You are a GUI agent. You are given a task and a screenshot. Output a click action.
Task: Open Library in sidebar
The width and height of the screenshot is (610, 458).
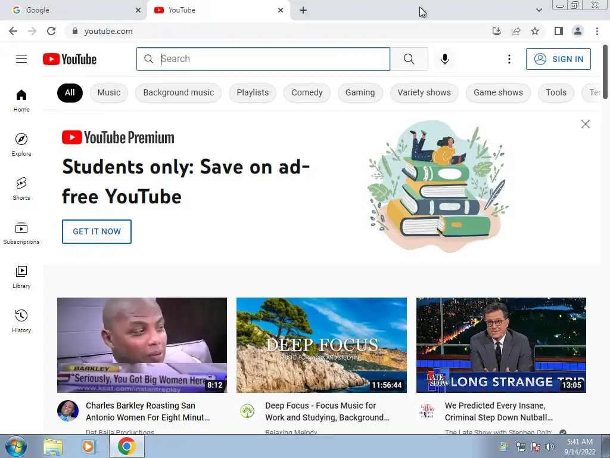tap(21, 277)
